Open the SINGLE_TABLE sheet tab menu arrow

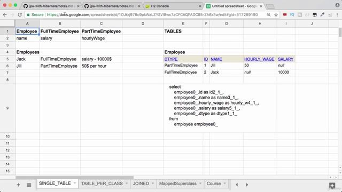[75, 183]
